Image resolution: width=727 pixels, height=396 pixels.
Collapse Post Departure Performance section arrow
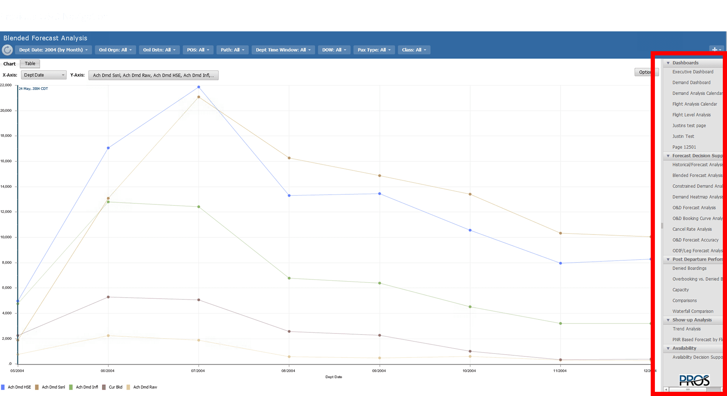(x=668, y=259)
